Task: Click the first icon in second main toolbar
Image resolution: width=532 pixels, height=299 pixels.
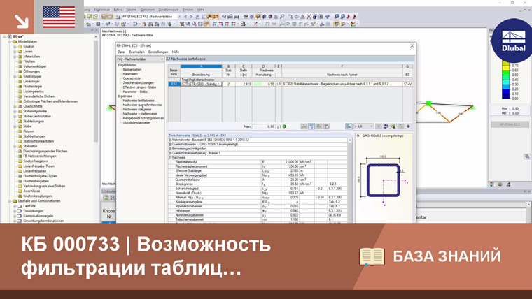Action: 89,24
